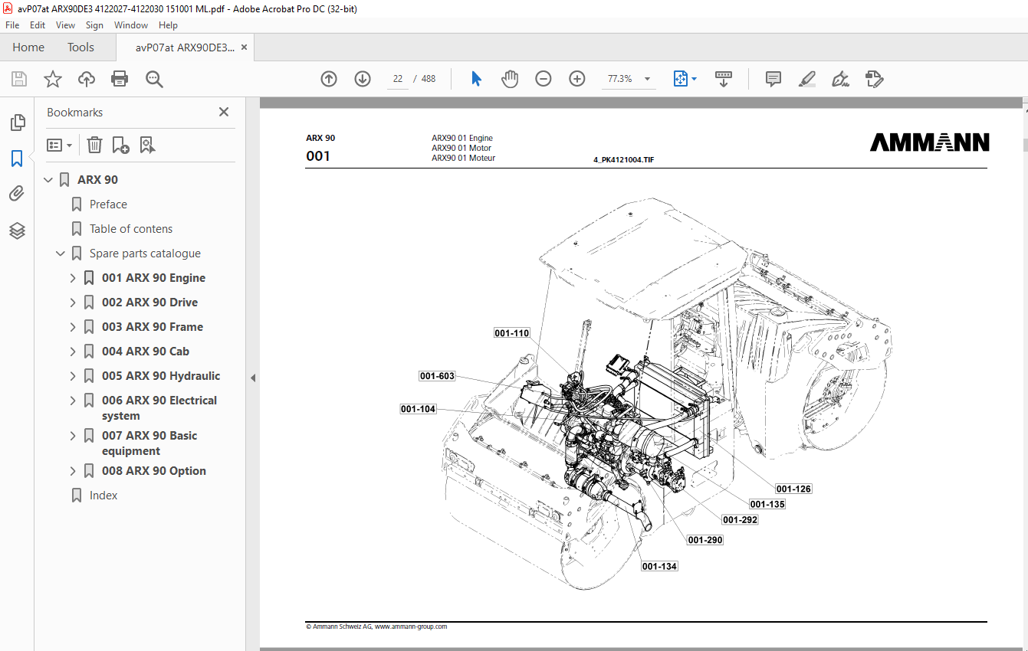Screen dimensions: 1028x651
Task: Go to previous page arrow
Action: [x=329, y=79]
